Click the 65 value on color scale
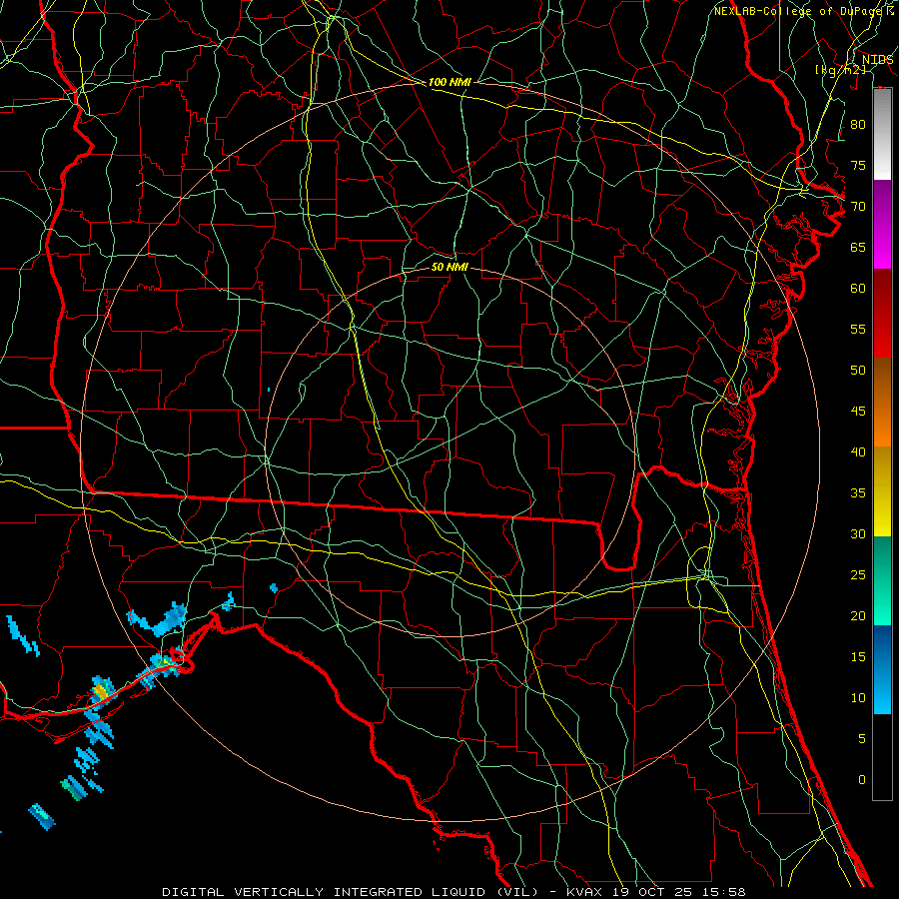This screenshot has height=899, width=899. (x=858, y=247)
